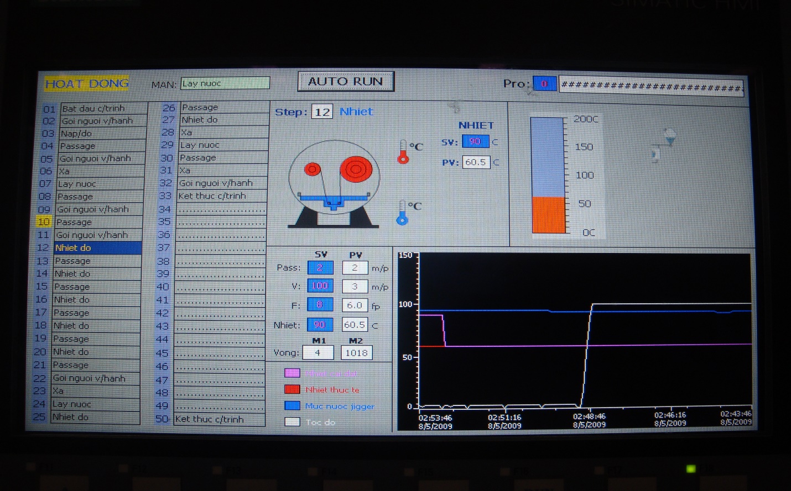Click the F SV field showing 8
The height and width of the screenshot is (491, 791).
click(320, 305)
